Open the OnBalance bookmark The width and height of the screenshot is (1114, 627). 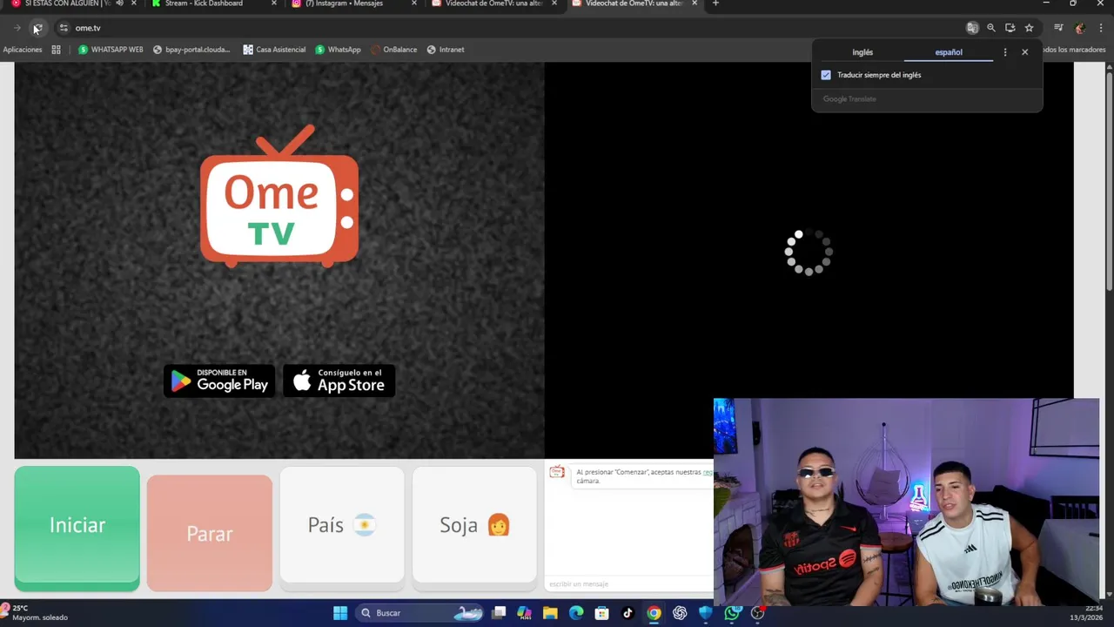click(x=393, y=50)
